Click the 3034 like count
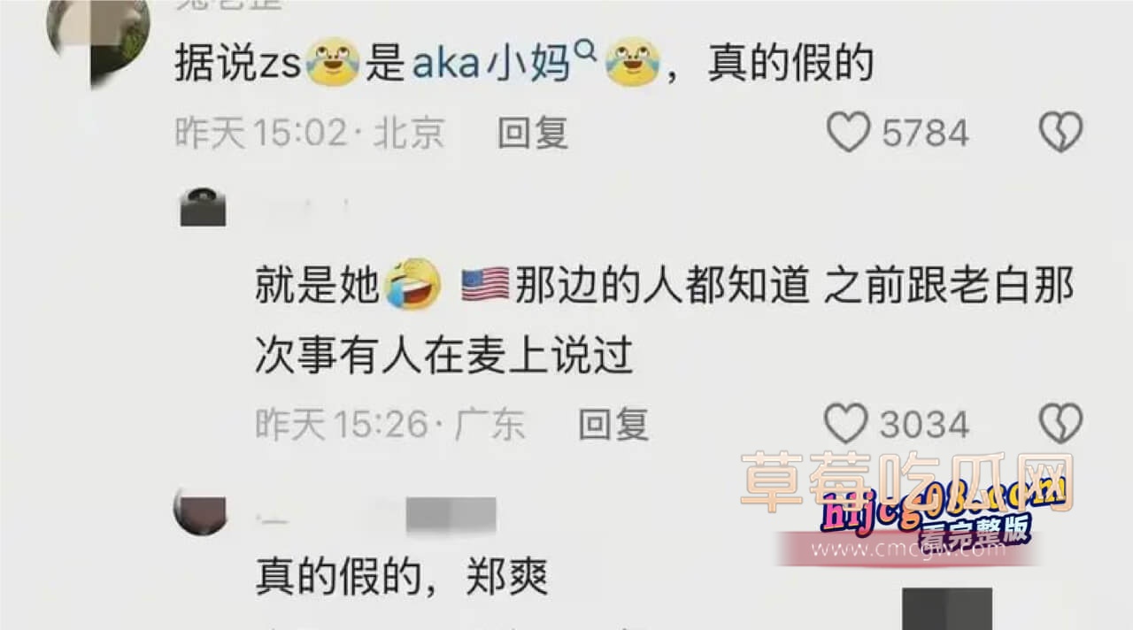 [x=924, y=425]
